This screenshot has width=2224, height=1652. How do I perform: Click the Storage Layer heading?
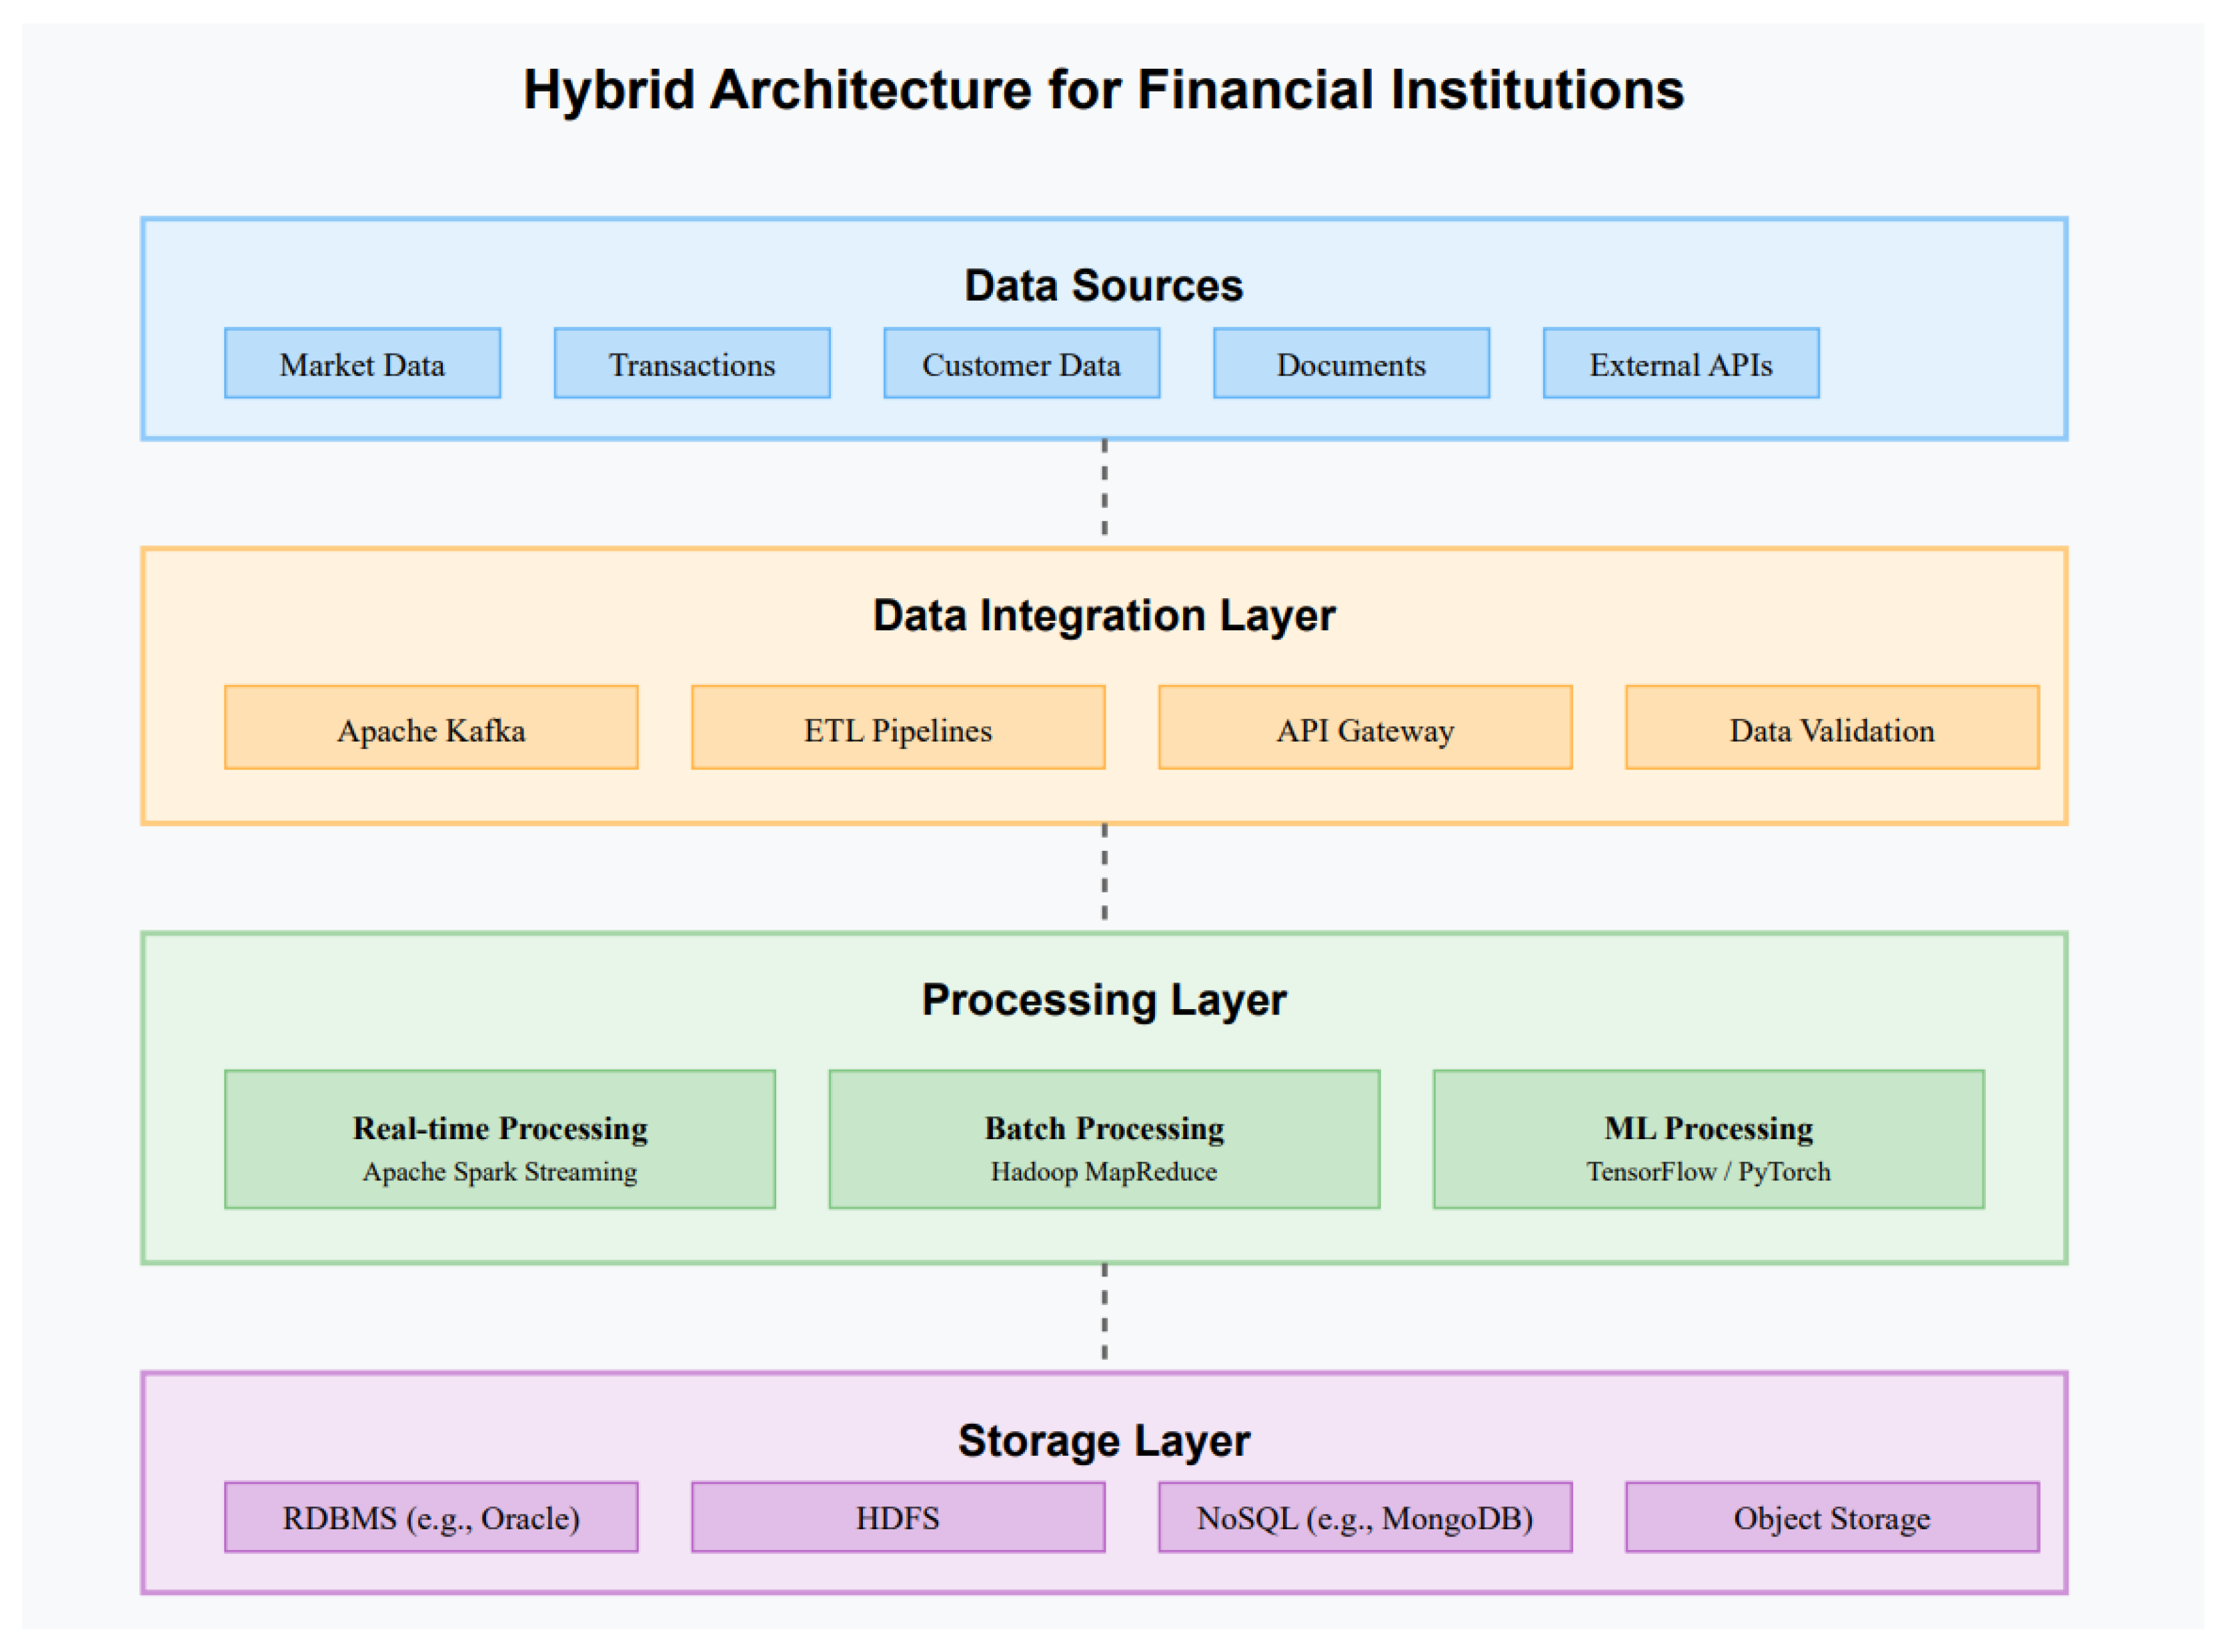coord(1104,1441)
